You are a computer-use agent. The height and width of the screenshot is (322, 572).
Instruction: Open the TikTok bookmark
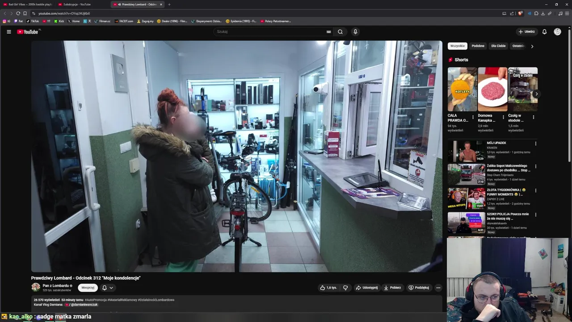tap(33, 21)
